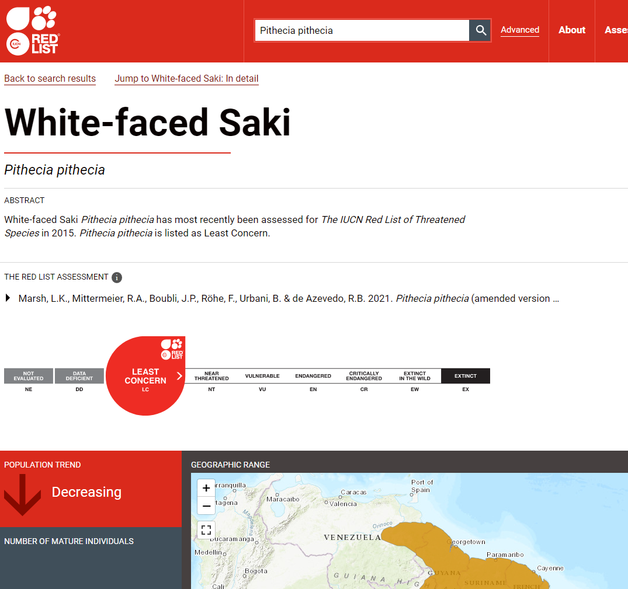The width and height of the screenshot is (628, 589).
Task: Click the Decreasing trend text
Action: coord(86,492)
